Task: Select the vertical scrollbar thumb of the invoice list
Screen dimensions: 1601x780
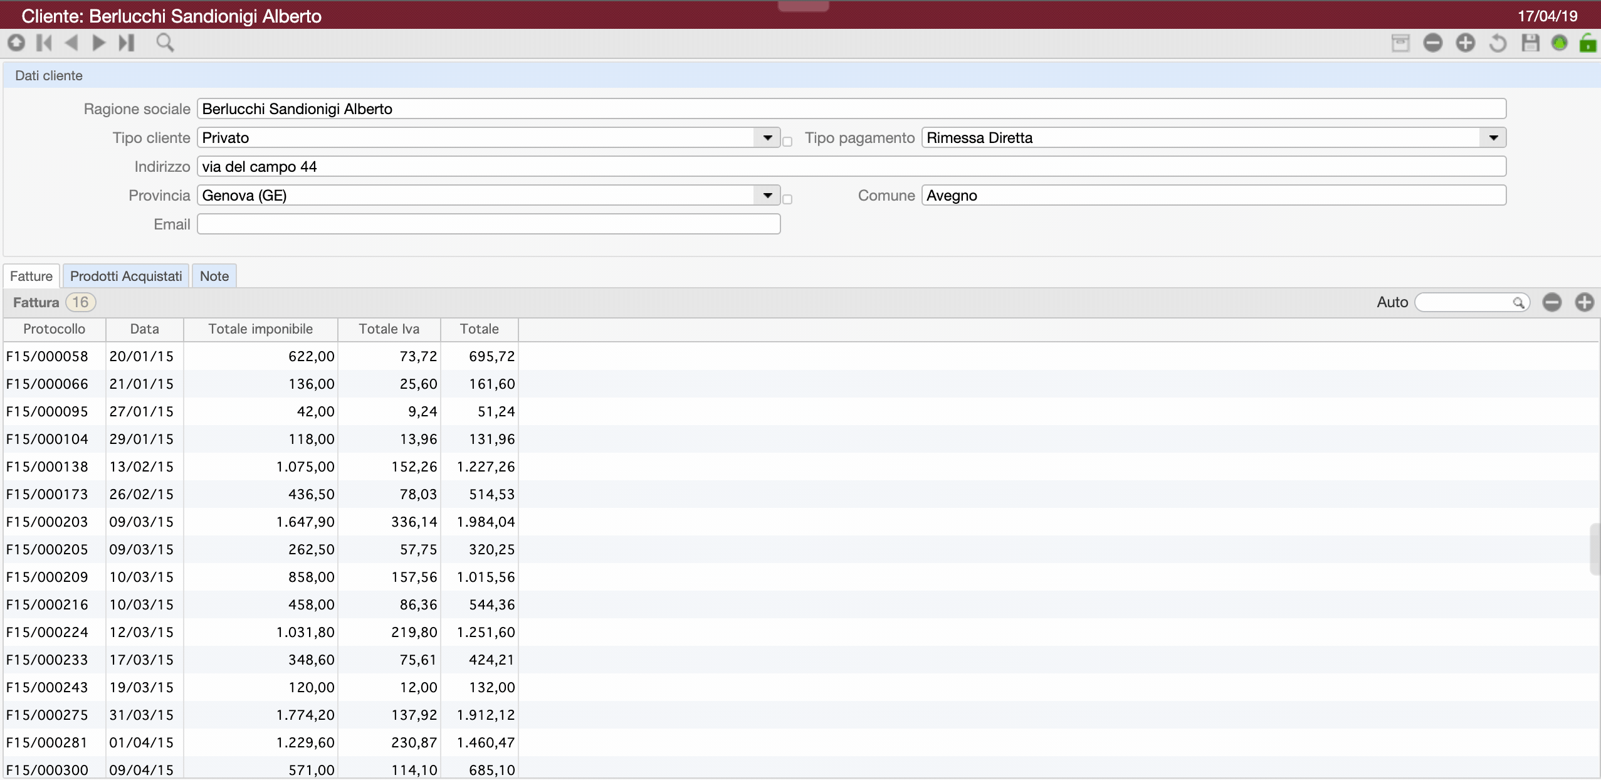Action: pyautogui.click(x=1595, y=549)
